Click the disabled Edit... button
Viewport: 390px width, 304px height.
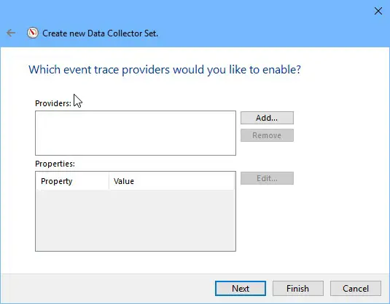[x=267, y=178]
